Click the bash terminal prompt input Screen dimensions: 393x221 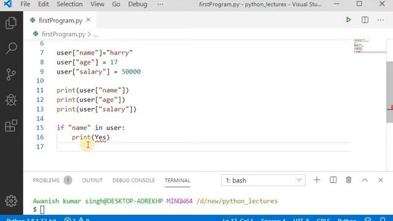(42, 209)
